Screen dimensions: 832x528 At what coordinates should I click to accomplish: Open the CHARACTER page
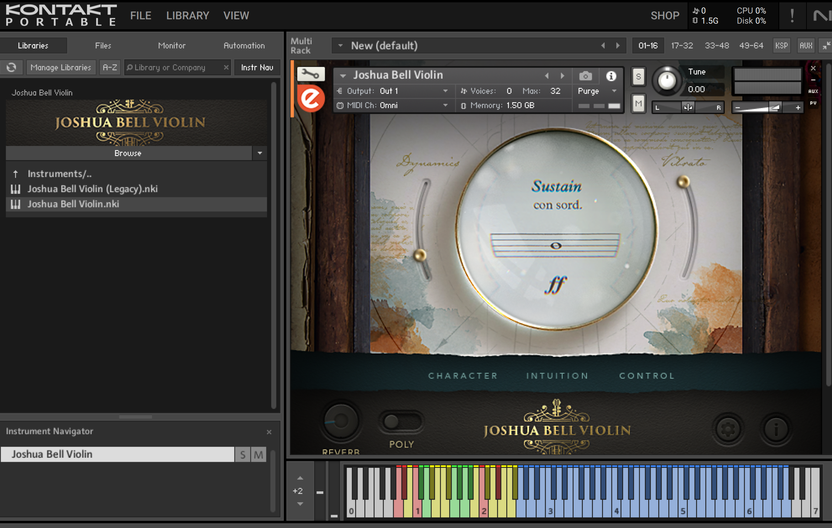tap(463, 376)
